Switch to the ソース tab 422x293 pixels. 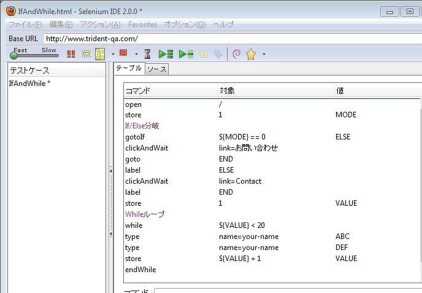click(x=156, y=69)
